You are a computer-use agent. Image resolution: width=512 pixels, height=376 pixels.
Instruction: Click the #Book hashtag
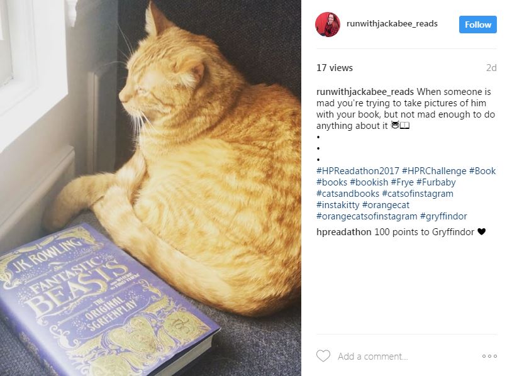[482, 170]
